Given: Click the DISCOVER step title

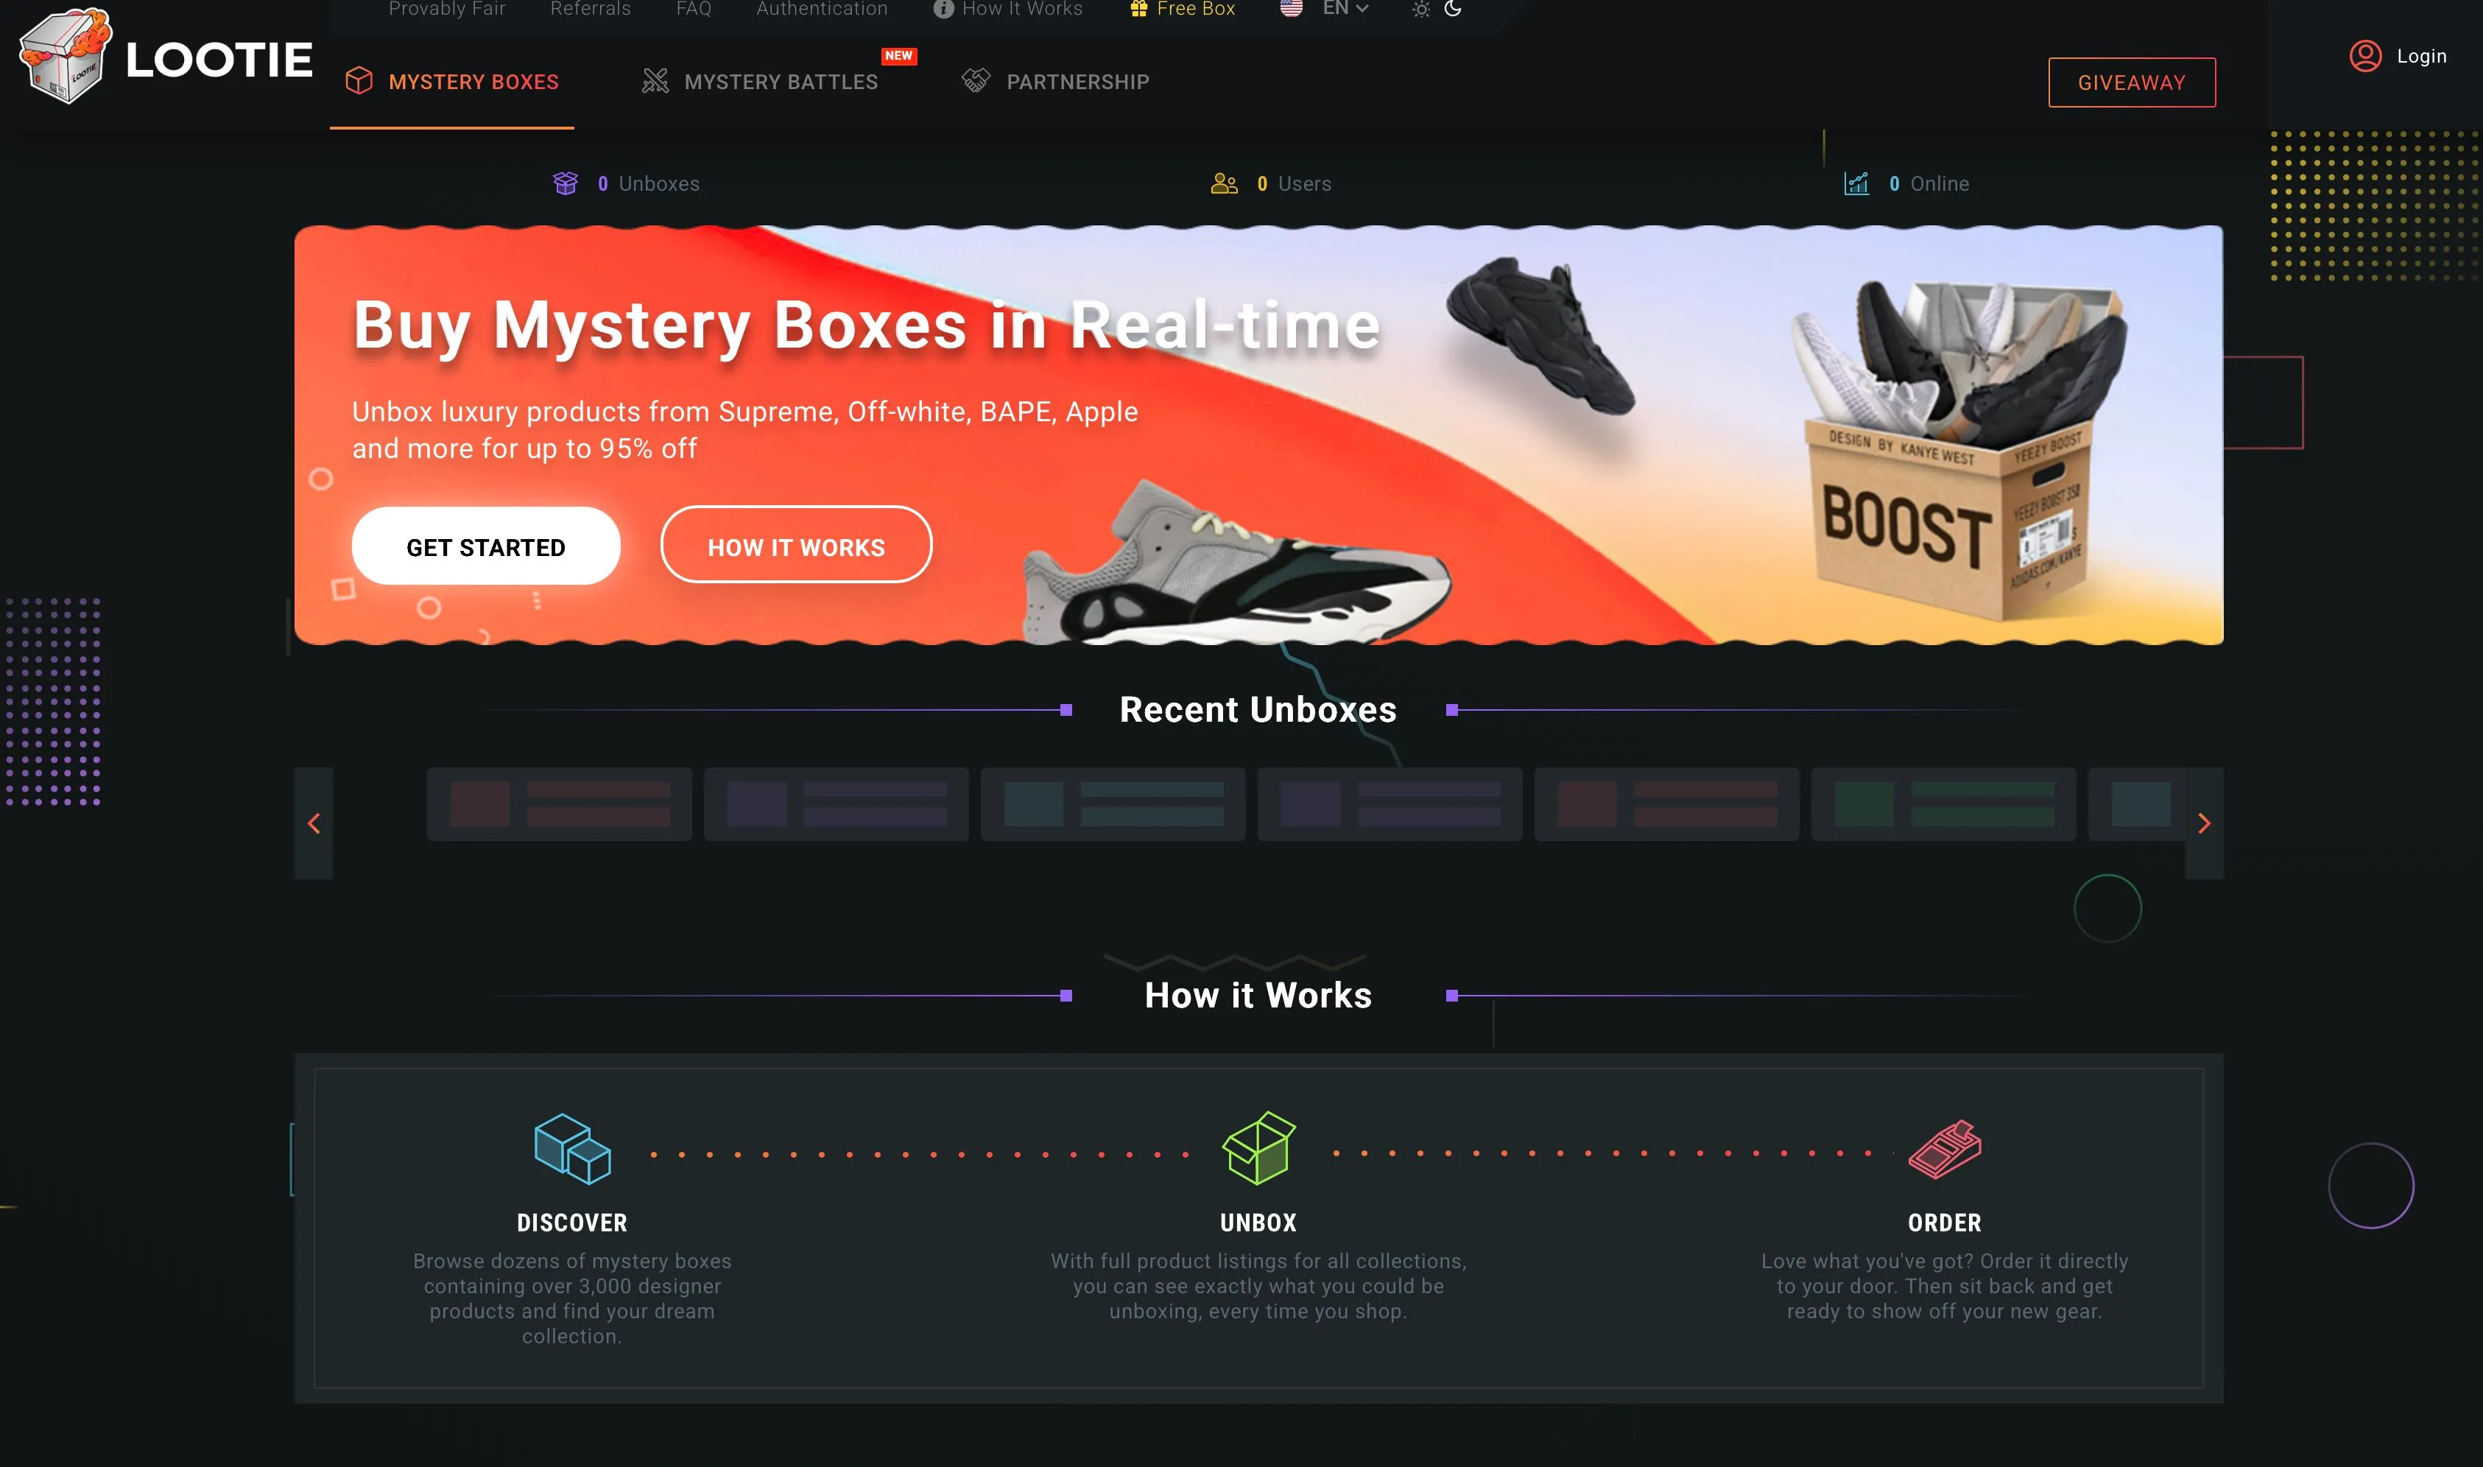Looking at the screenshot, I should [x=572, y=1222].
